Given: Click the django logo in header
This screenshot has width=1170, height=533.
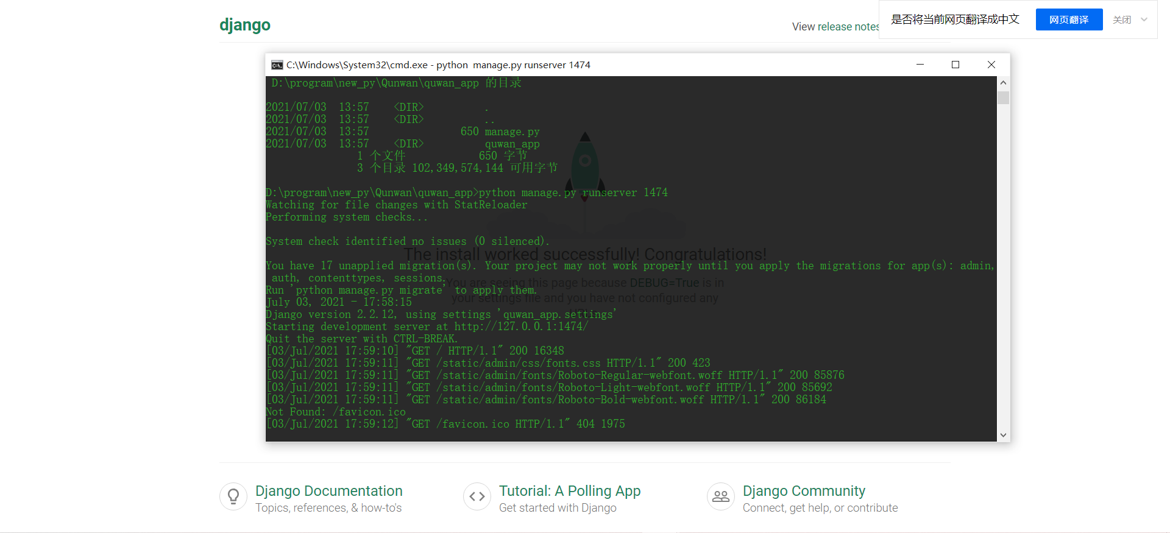Looking at the screenshot, I should tap(245, 25).
